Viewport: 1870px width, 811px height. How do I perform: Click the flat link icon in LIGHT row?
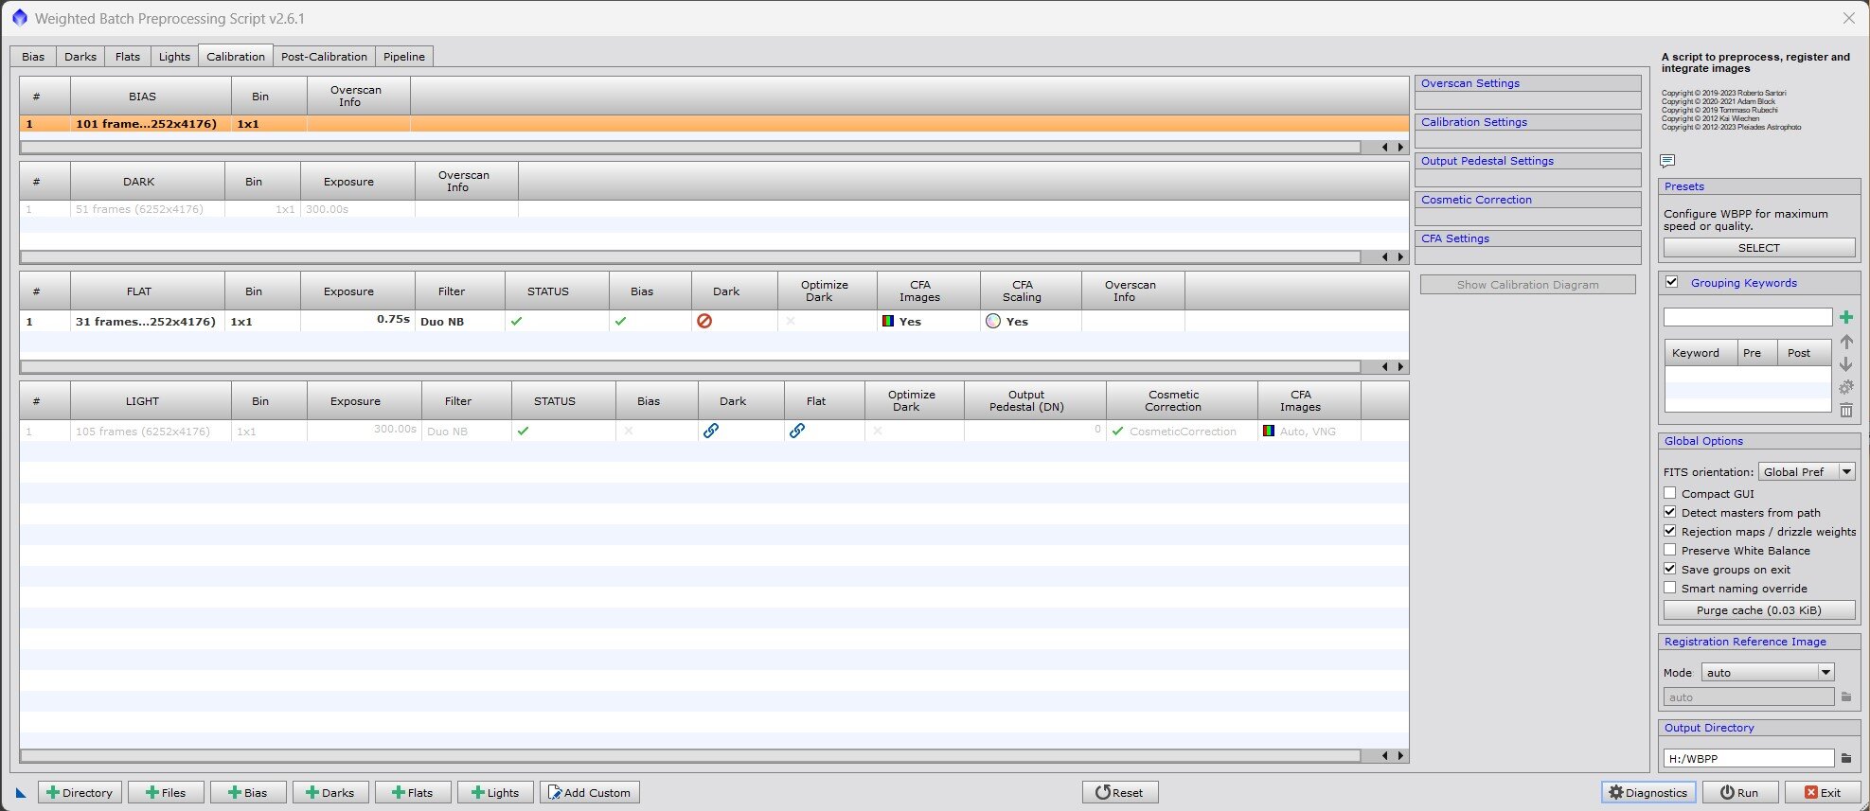(x=797, y=431)
